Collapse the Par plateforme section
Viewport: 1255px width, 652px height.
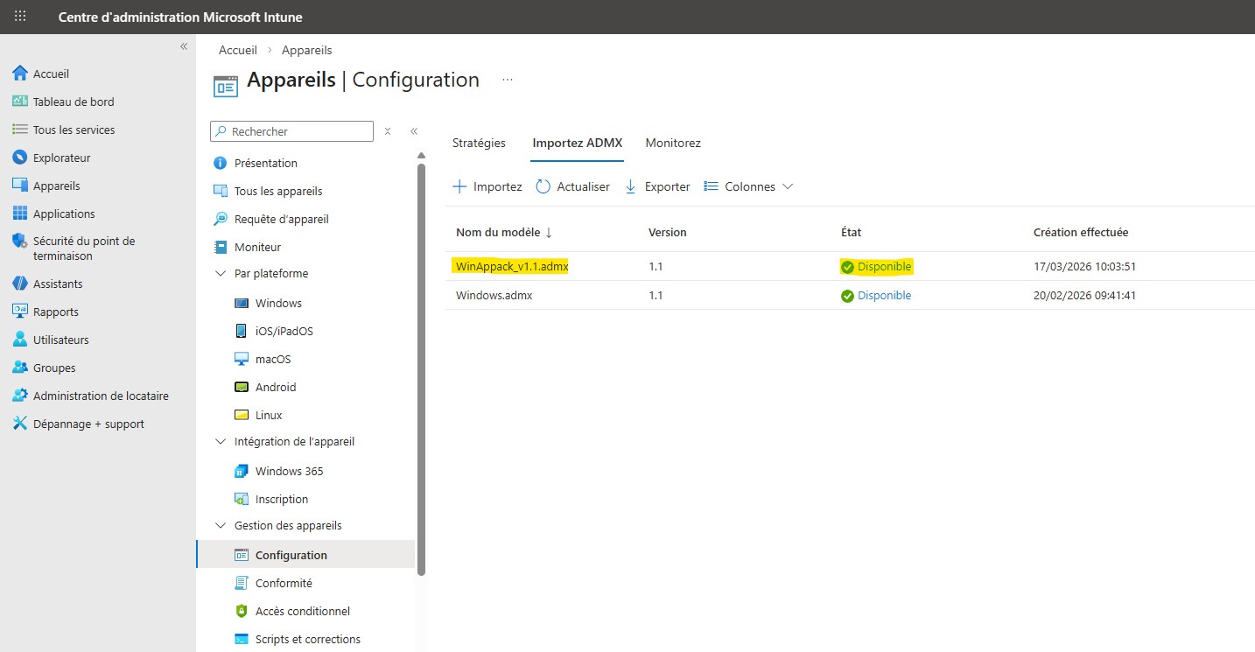point(220,272)
